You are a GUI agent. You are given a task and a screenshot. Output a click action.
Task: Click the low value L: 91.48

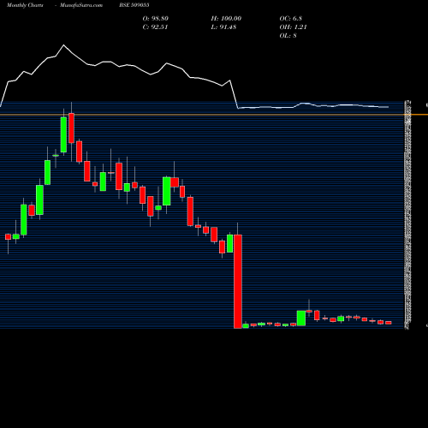click(223, 27)
